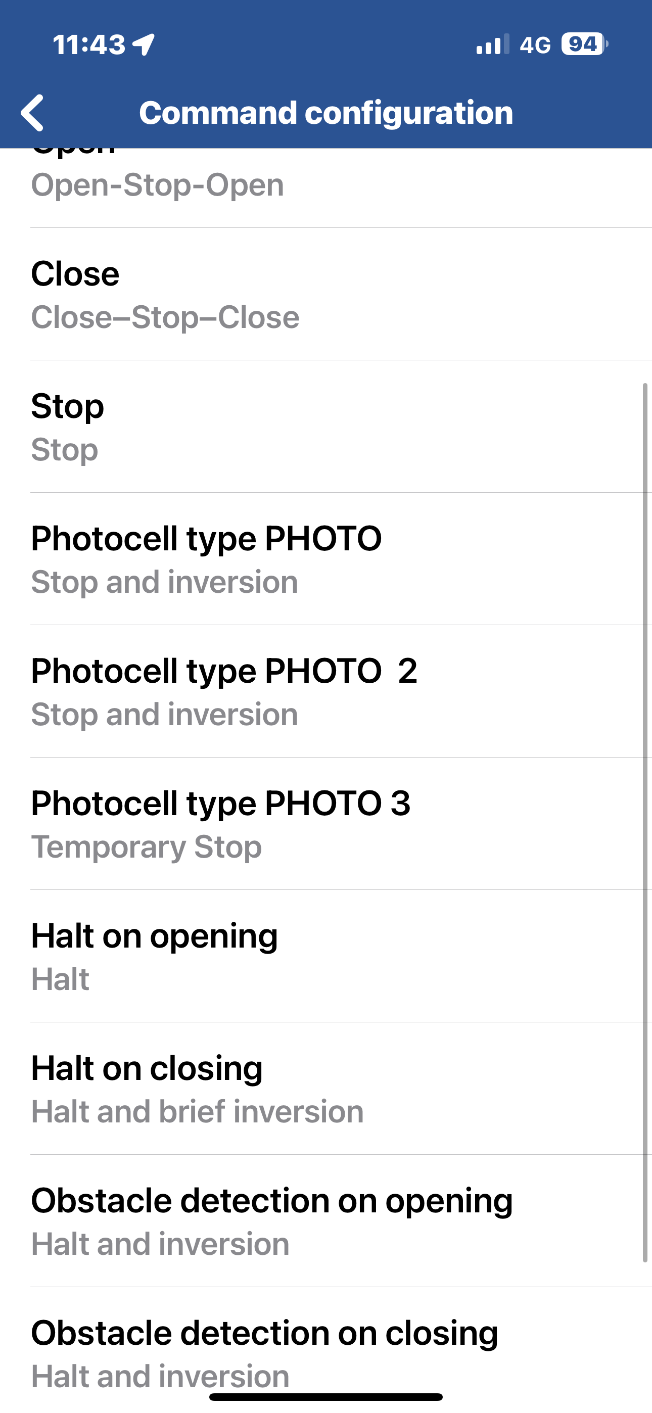This screenshot has height=1413, width=652.
Task: Tap the cellular signal bars icon
Action: pyautogui.click(x=492, y=44)
